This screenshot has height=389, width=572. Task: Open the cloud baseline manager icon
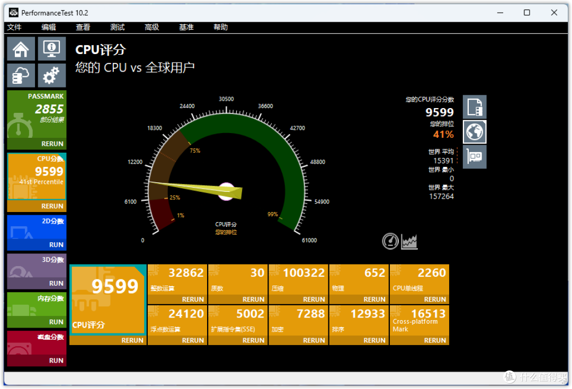tap(21, 75)
